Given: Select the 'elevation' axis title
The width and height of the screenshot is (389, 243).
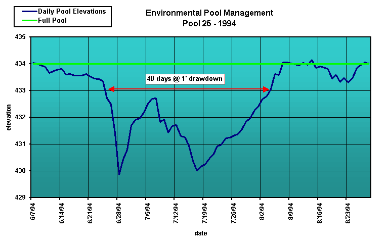Looking at the screenshot, I should (9, 117).
